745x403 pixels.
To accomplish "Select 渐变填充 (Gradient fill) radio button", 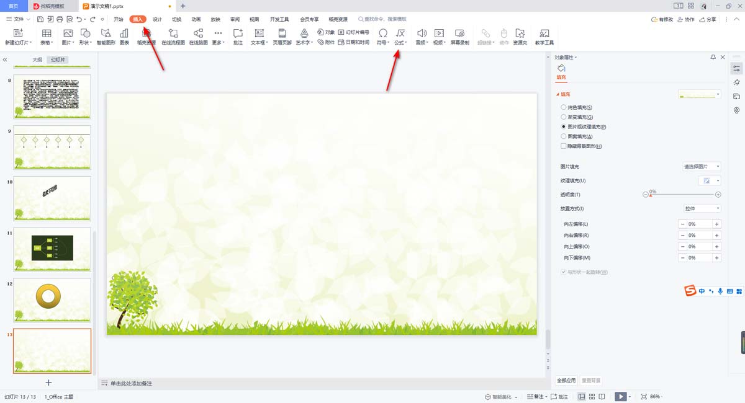I will (564, 117).
